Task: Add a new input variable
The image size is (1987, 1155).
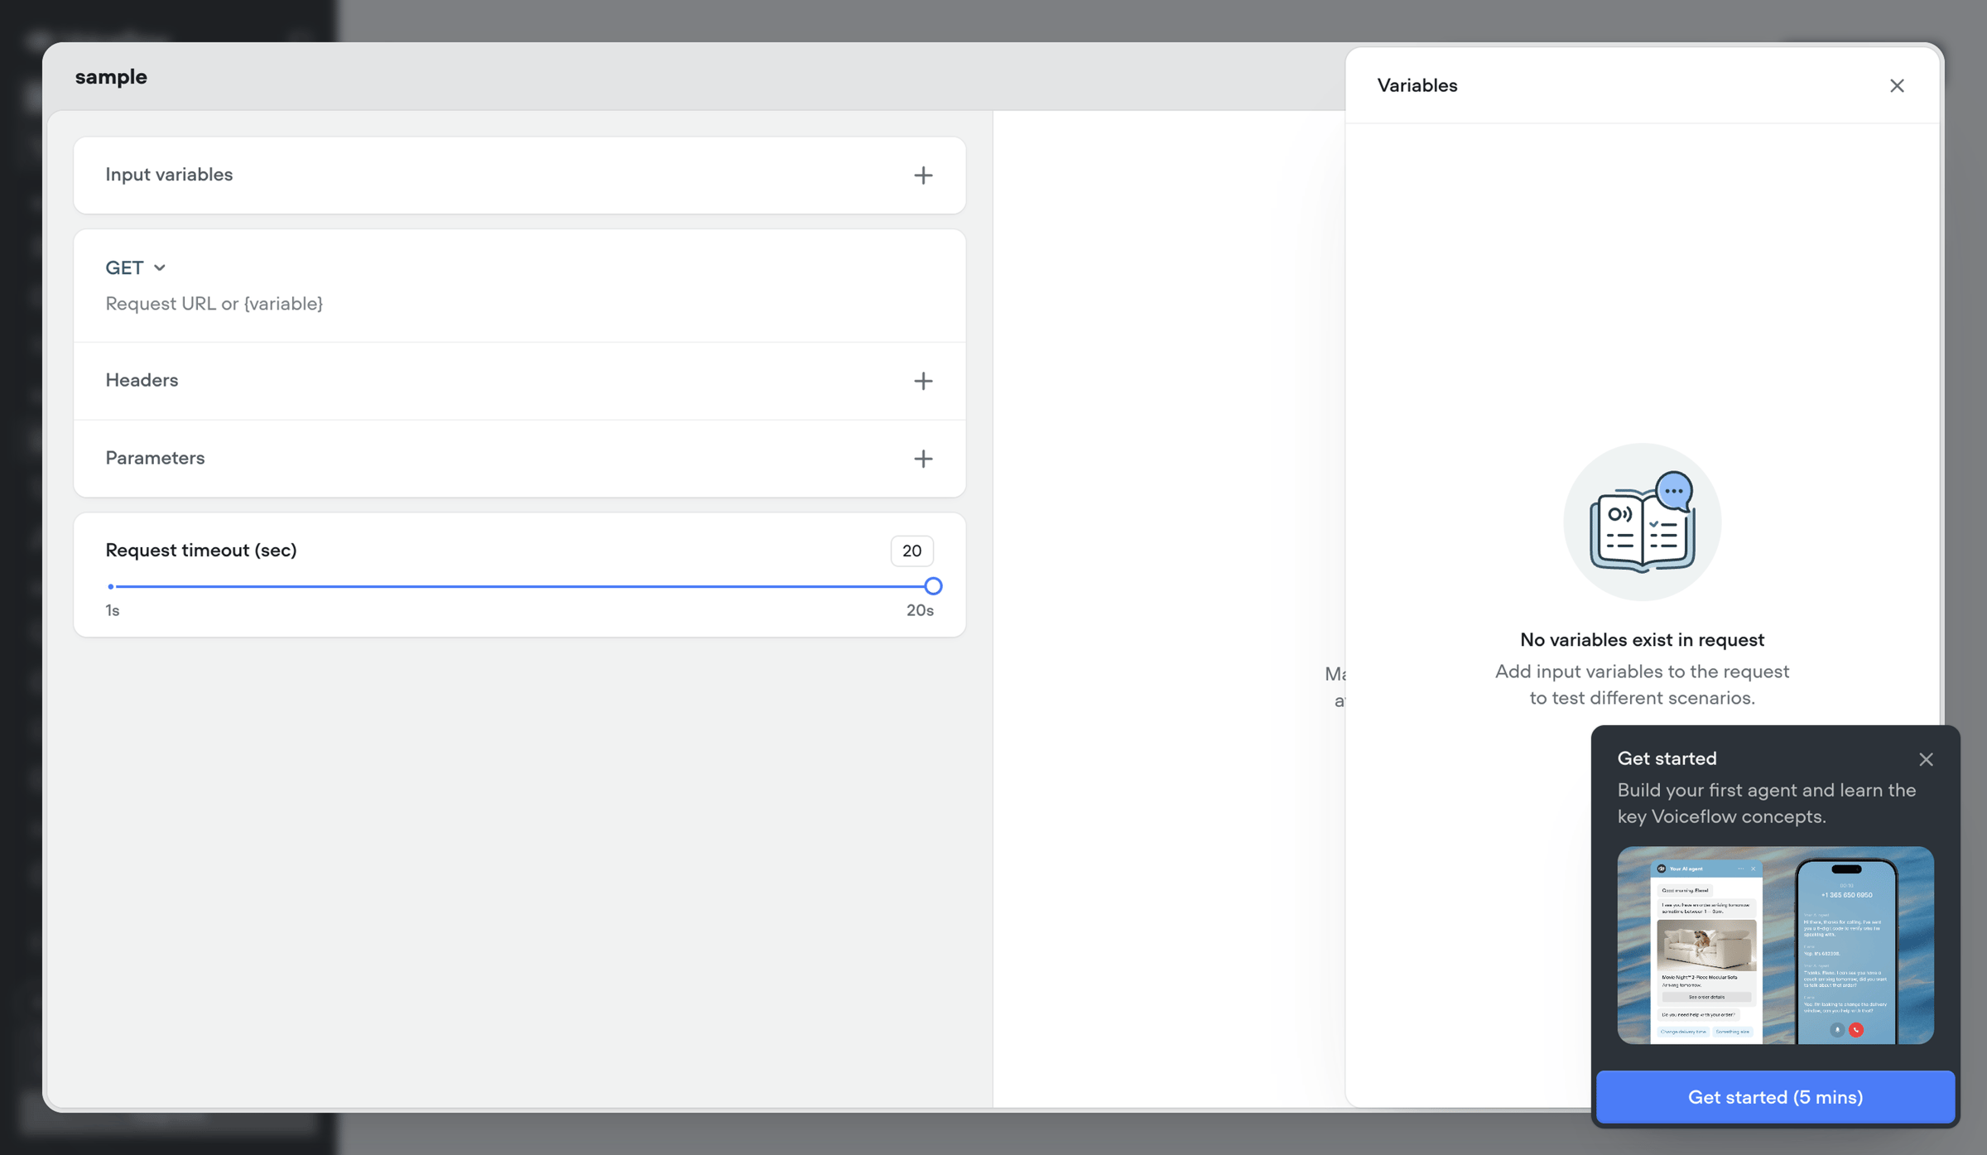Action: click(x=922, y=175)
